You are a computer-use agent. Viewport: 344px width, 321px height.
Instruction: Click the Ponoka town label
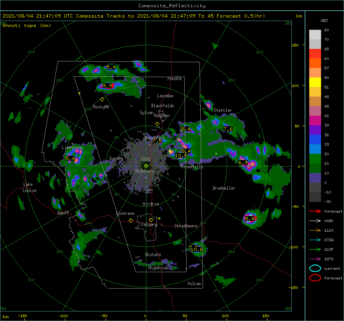pos(174,79)
